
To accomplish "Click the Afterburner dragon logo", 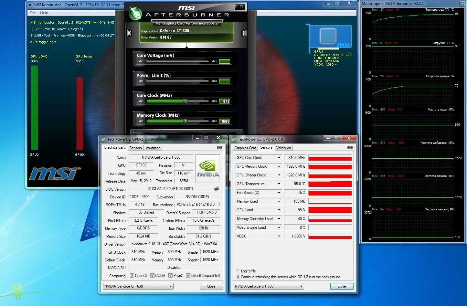I will (x=135, y=14).
